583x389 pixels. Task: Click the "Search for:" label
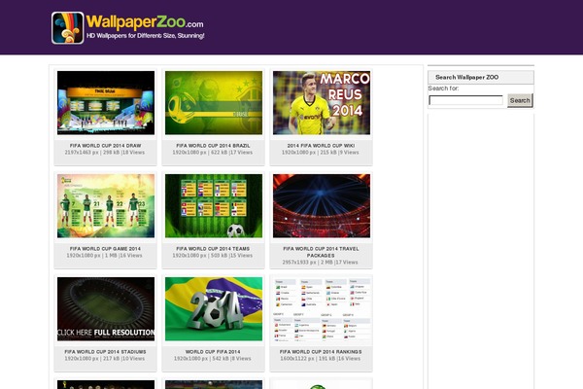pyautogui.click(x=443, y=88)
